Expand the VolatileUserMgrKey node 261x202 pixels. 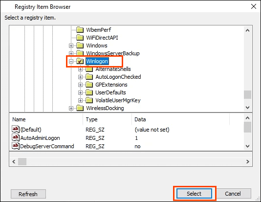(x=80, y=100)
